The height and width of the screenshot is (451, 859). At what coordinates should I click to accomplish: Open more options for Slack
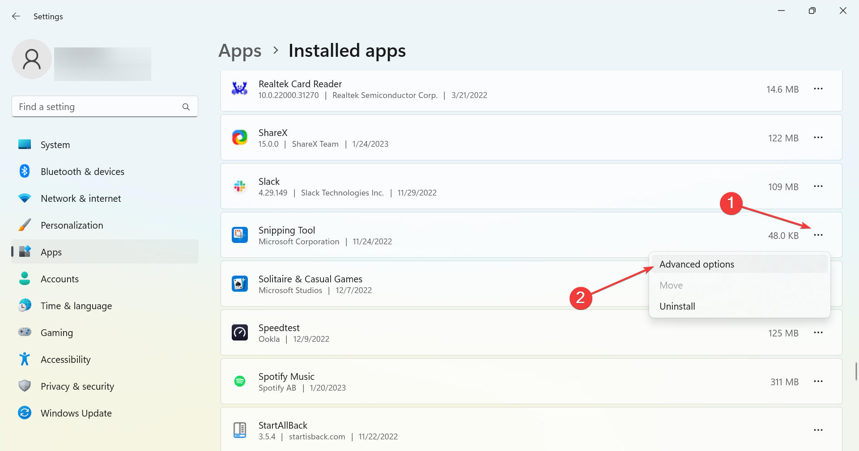point(818,186)
